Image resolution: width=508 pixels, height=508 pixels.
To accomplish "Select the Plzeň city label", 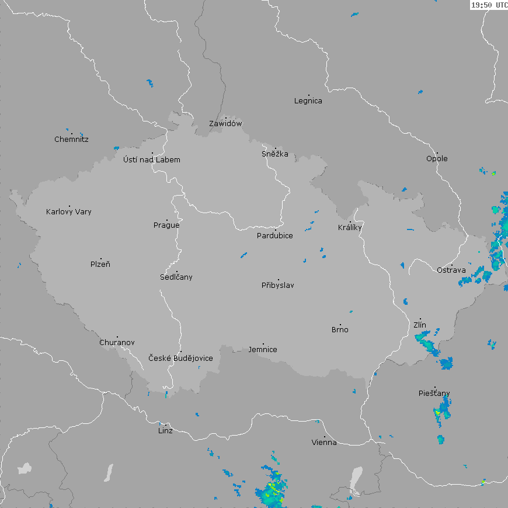I will (100, 265).
